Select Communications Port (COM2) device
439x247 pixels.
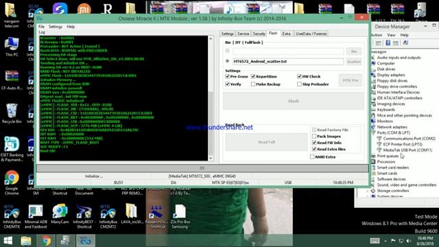[x=410, y=139]
